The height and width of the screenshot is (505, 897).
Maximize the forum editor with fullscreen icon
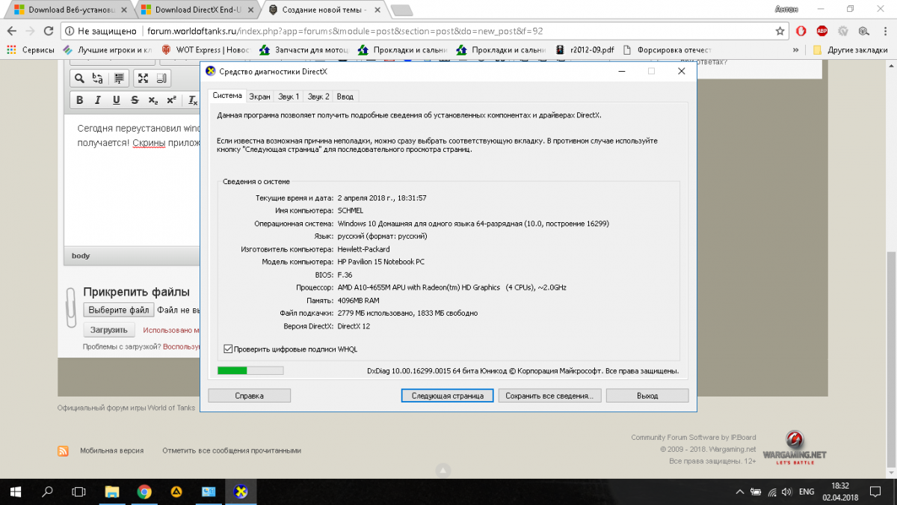coord(143,79)
